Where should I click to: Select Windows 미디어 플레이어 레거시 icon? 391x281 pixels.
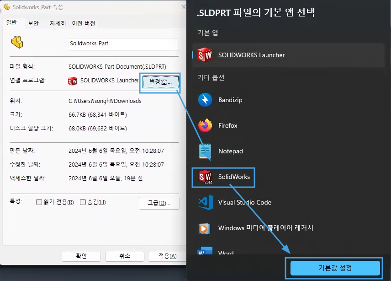(205, 228)
